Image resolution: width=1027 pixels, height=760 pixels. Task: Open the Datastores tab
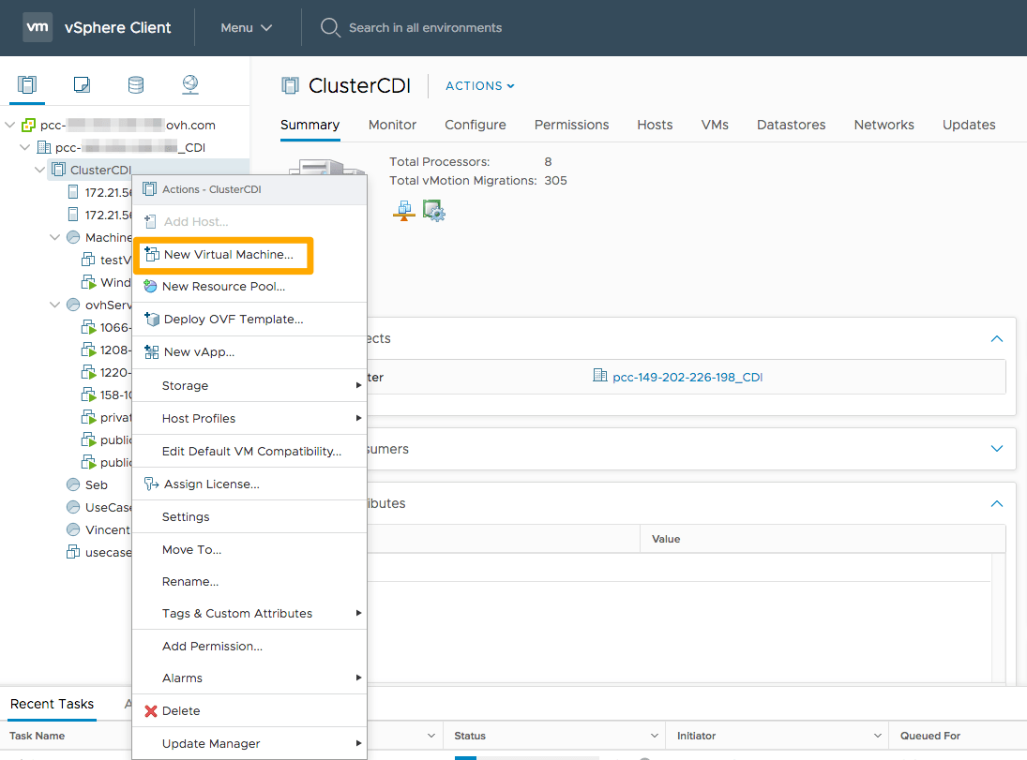click(792, 125)
